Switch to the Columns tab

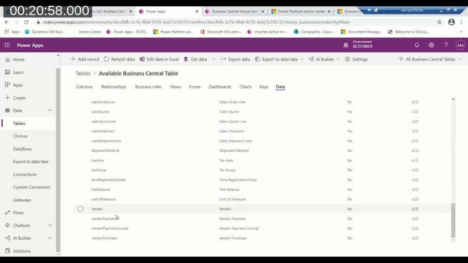[x=84, y=87]
